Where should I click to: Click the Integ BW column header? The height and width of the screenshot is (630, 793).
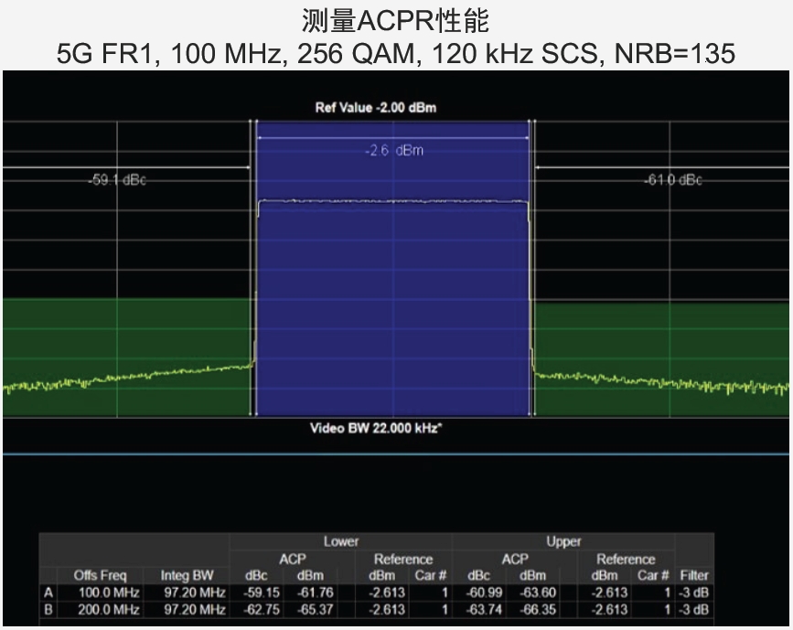point(187,576)
